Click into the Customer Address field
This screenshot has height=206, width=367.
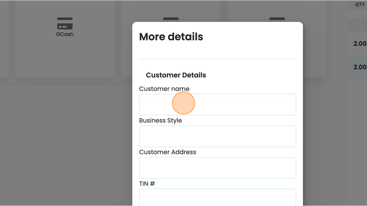(x=218, y=168)
